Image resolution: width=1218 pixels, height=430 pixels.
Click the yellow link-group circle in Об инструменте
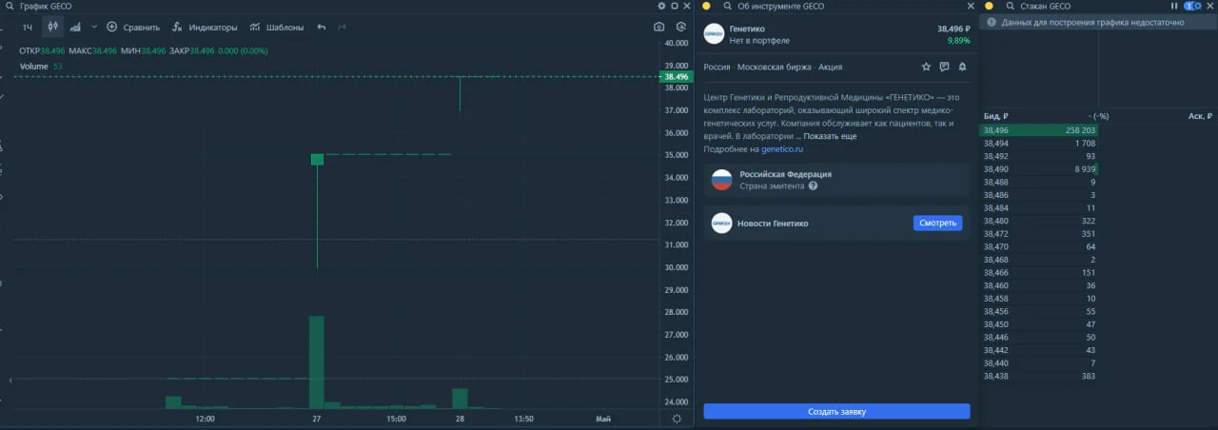[x=706, y=6]
